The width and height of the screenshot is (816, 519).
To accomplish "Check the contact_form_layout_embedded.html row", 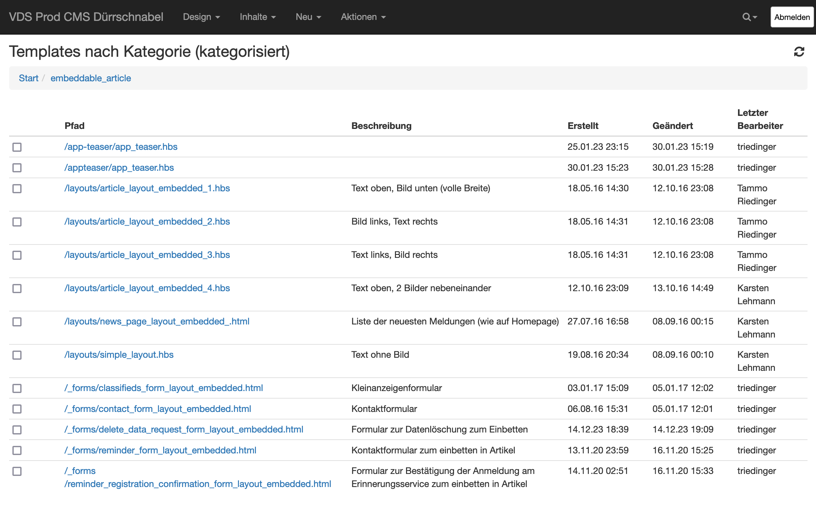I will 17,409.
